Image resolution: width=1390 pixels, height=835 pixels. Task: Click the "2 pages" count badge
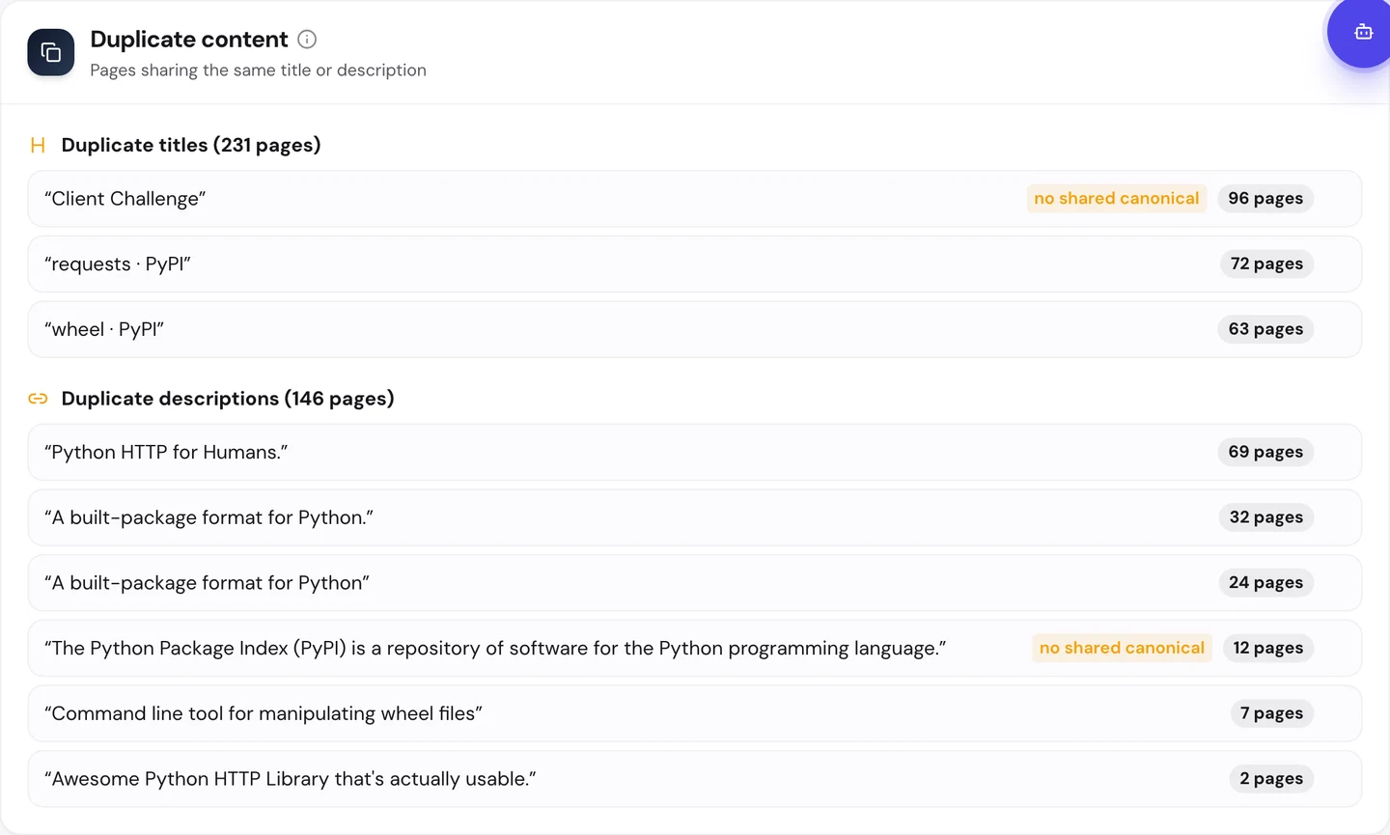click(1271, 779)
